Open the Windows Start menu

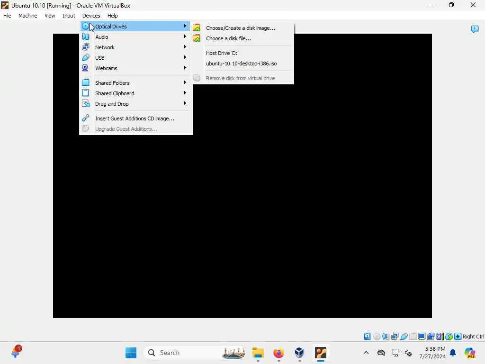click(x=131, y=353)
